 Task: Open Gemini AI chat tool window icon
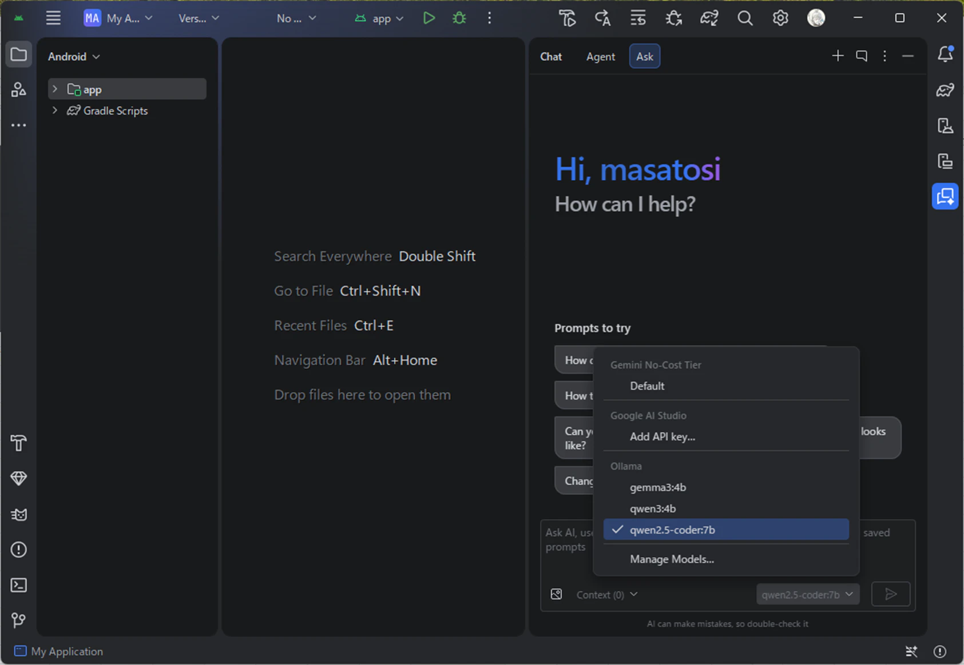click(945, 197)
